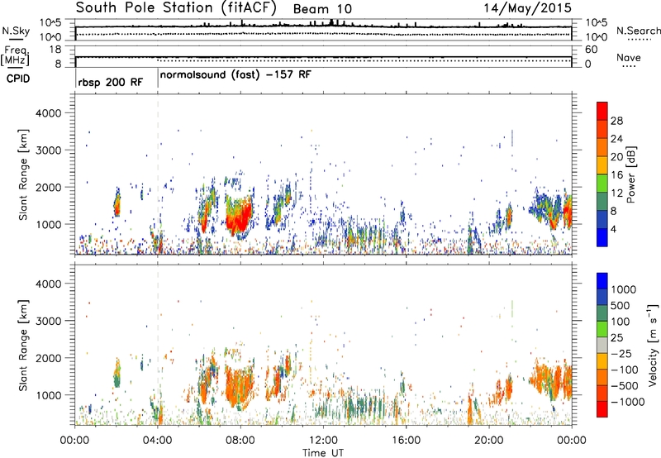Click the 'Power [dB]' colorbar title

pyautogui.click(x=630, y=174)
